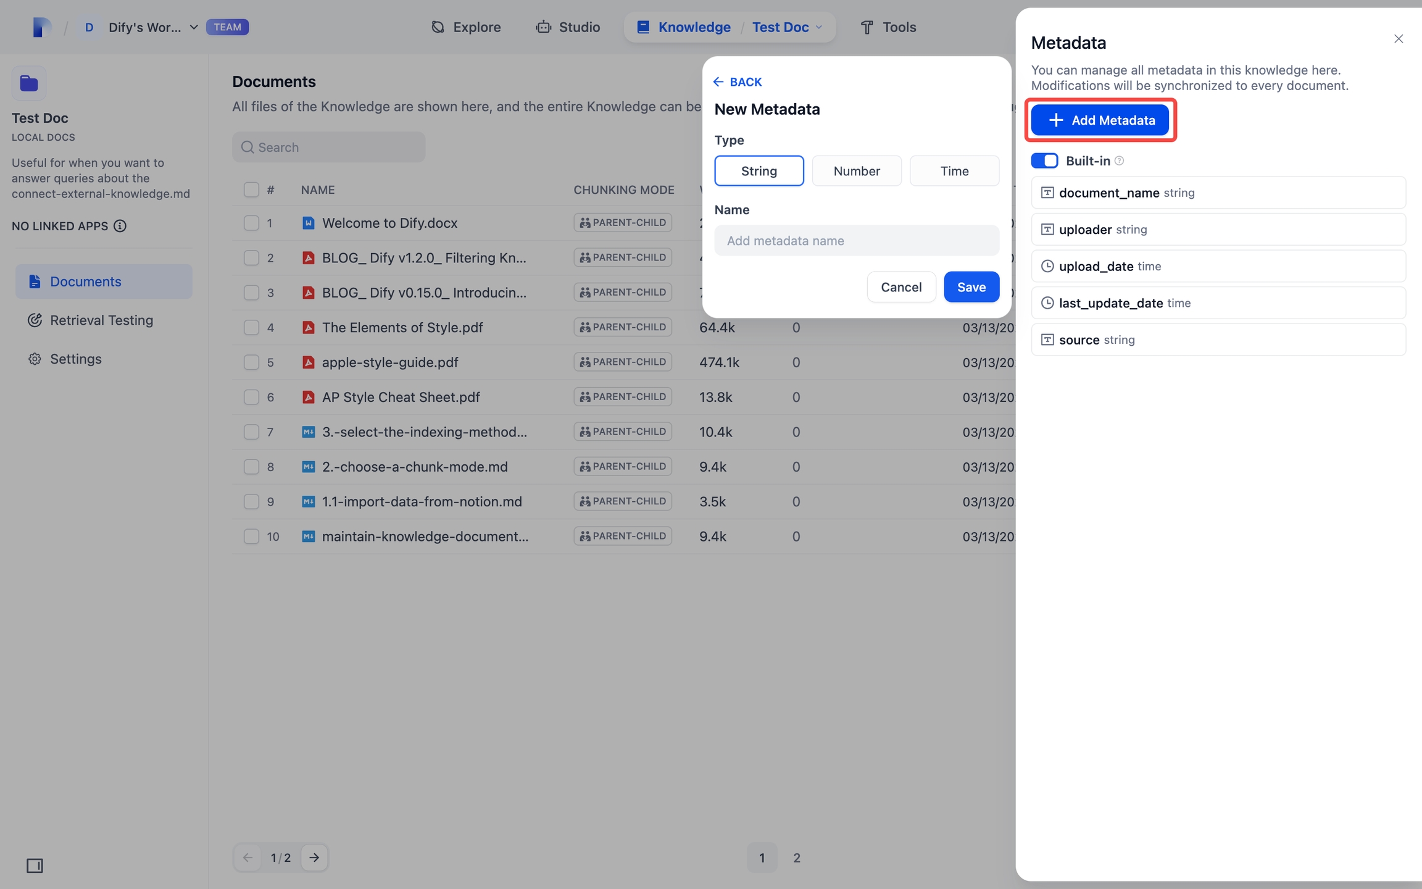Viewport: 1422px width, 889px height.
Task: Click the sidebar collapse icon at bottom left
Action: click(x=35, y=866)
